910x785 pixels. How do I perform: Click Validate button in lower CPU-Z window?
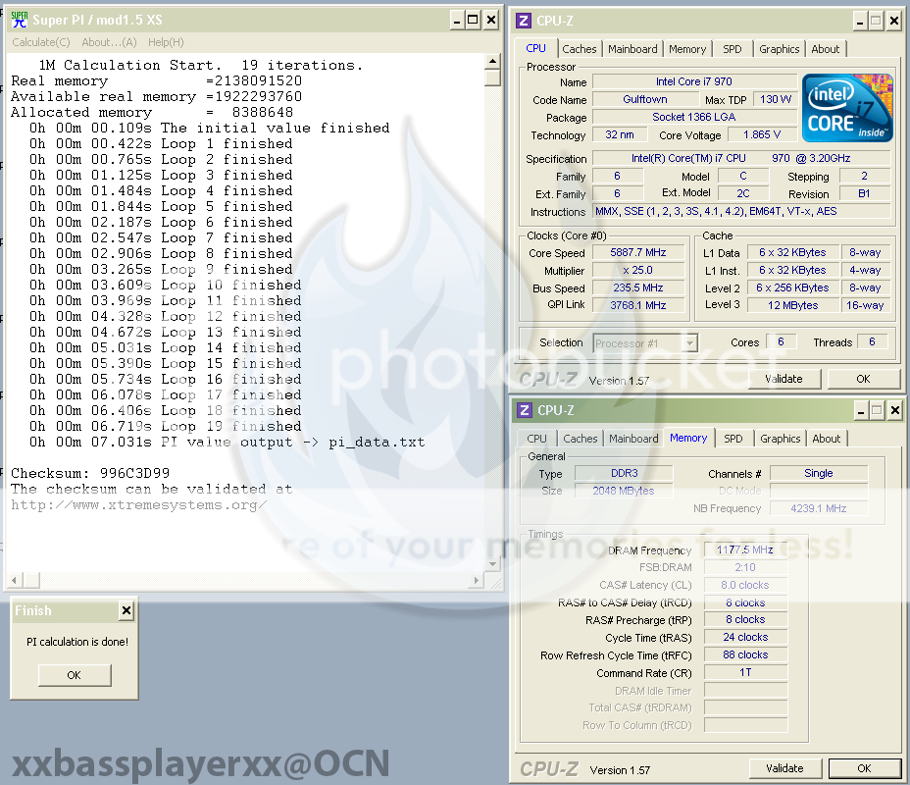784,768
